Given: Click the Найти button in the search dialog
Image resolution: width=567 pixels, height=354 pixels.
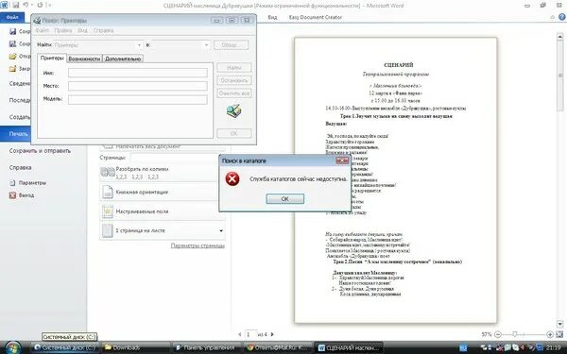Looking at the screenshot, I should (x=234, y=68).
